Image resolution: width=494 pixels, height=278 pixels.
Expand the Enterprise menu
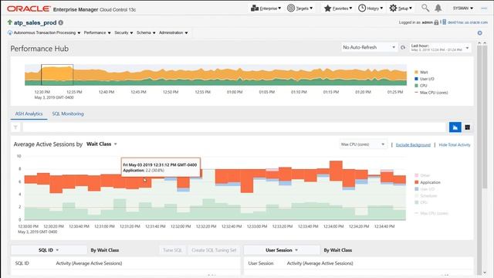tap(271, 8)
